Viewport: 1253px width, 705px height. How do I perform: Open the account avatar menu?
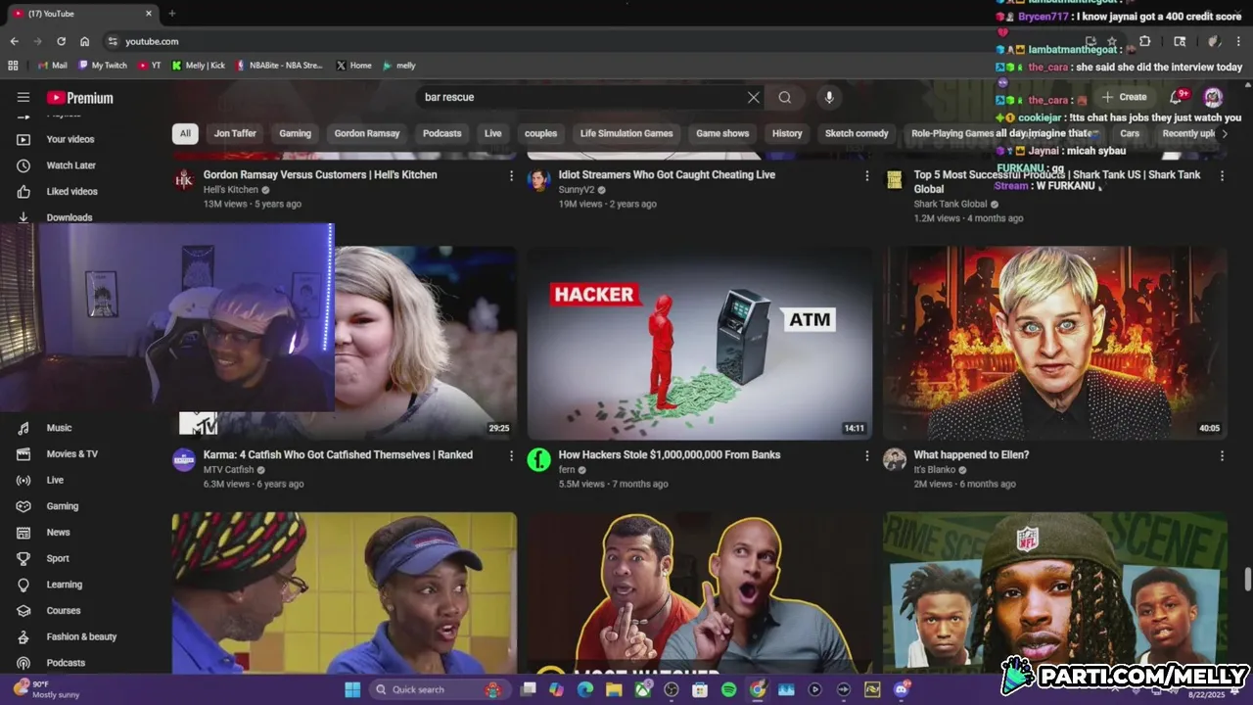1213,97
